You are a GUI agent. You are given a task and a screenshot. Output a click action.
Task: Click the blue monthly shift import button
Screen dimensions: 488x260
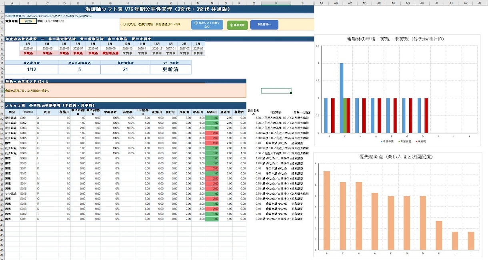pyautogui.click(x=206, y=25)
